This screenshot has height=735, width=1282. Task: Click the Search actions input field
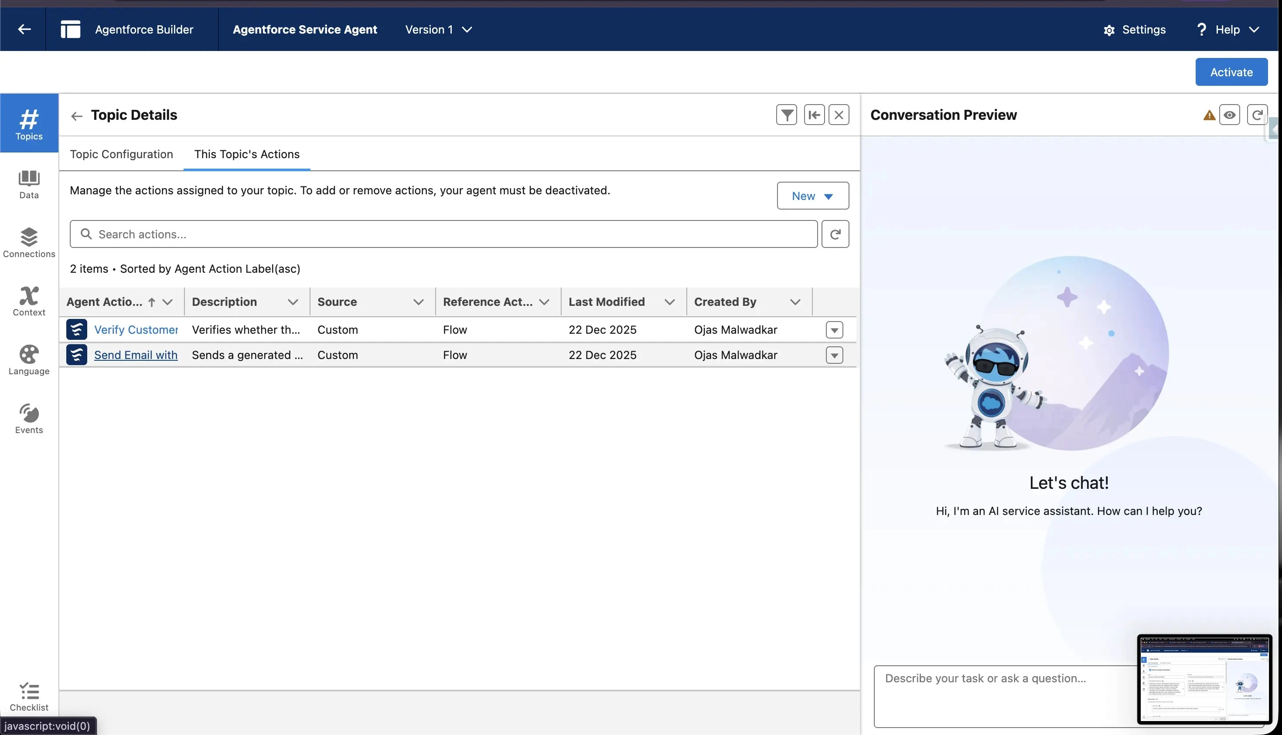(443, 234)
